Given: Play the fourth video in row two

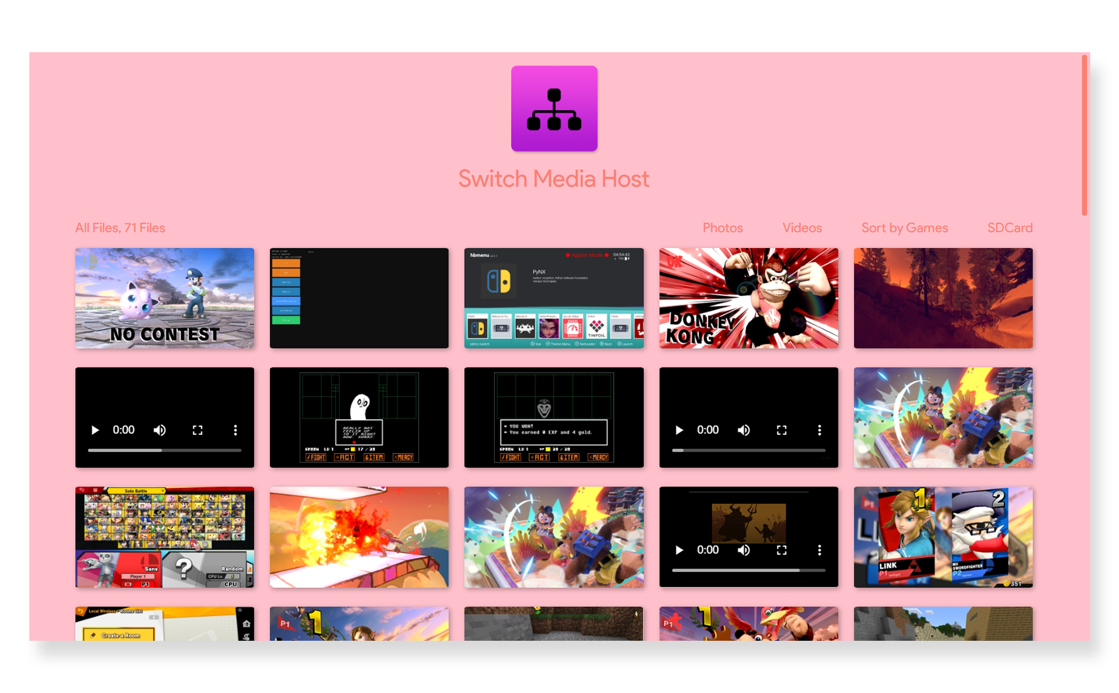Looking at the screenshot, I should tap(679, 430).
